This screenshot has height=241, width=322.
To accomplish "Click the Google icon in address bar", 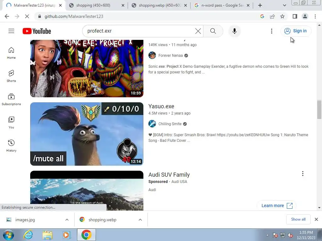I will tap(262, 16).
